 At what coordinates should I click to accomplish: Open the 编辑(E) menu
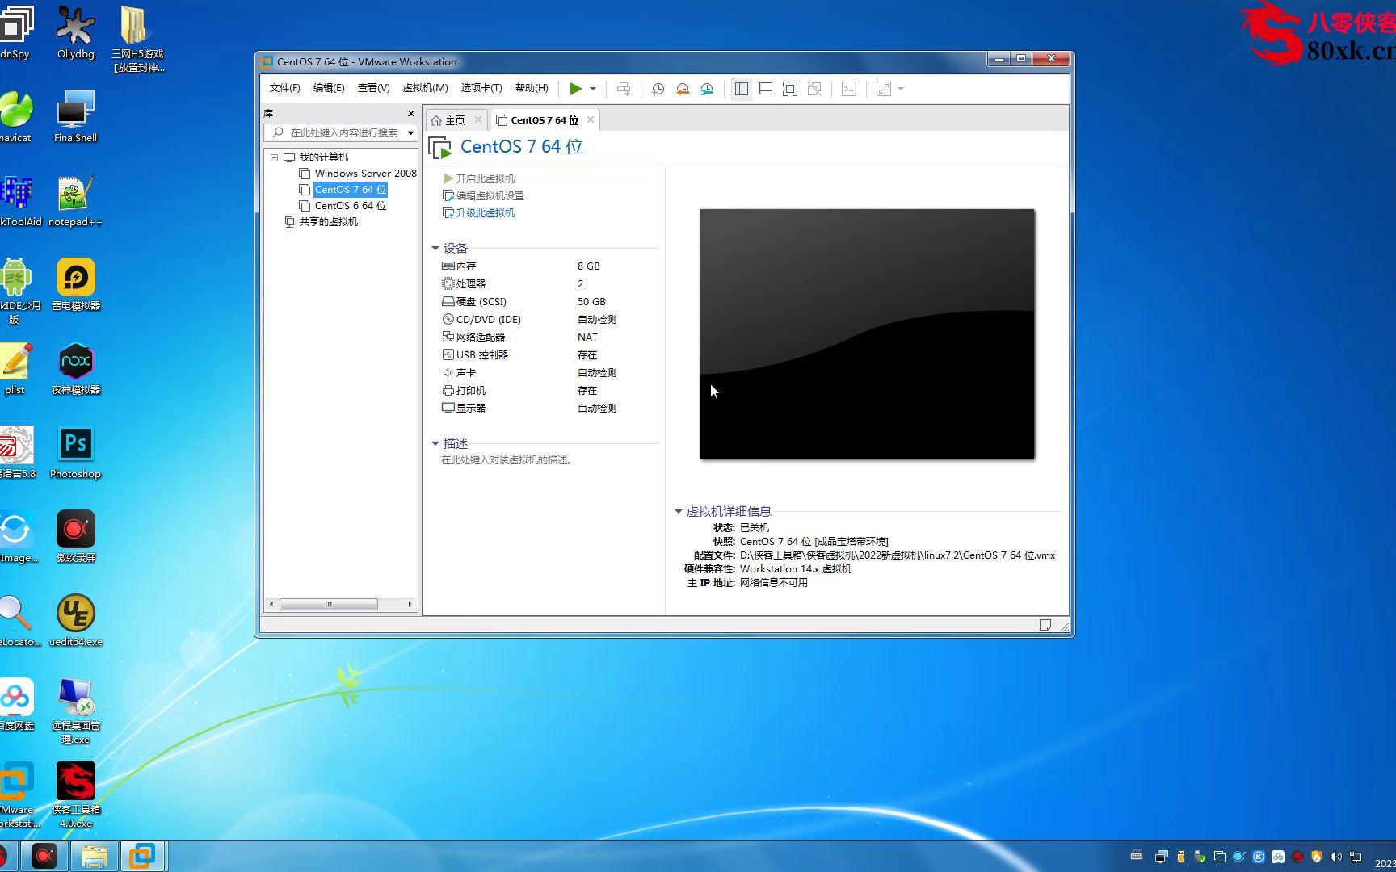tap(329, 88)
